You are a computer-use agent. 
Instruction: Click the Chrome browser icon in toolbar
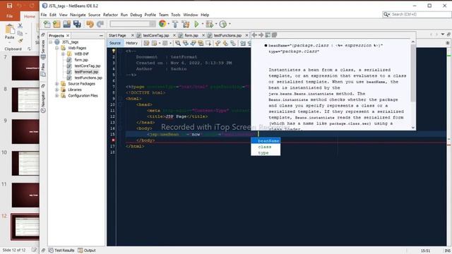click(x=162, y=24)
